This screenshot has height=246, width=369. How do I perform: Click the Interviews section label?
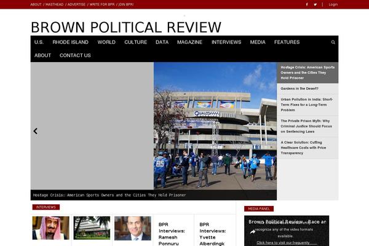click(x=46, y=207)
